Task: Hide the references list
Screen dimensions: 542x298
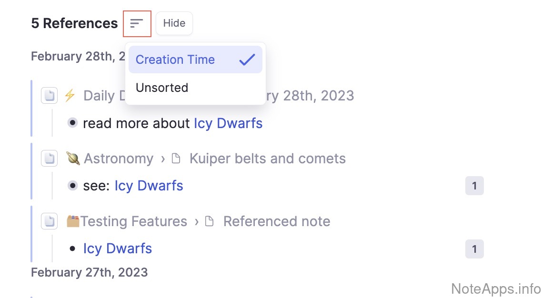Action: coord(174,23)
